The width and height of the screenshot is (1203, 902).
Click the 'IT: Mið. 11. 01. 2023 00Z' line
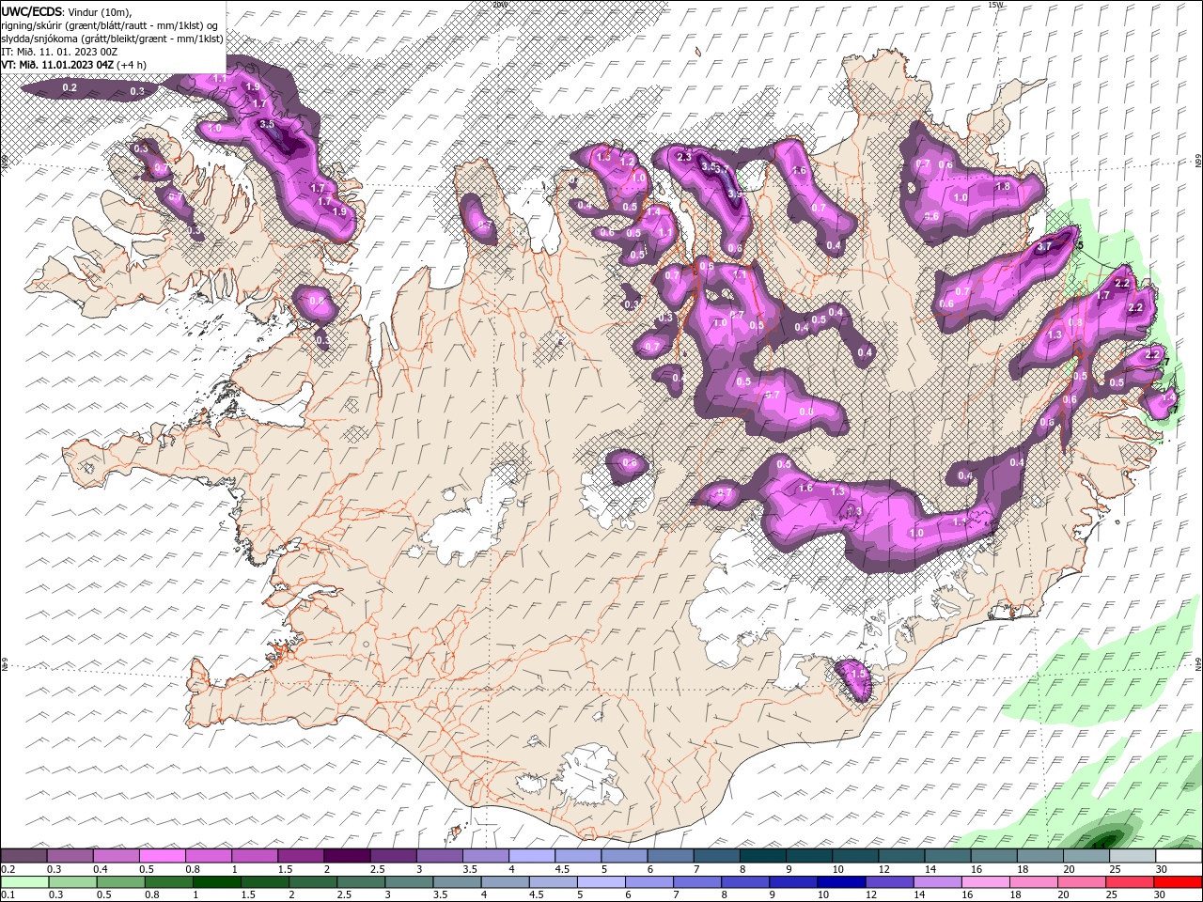[x=58, y=51]
